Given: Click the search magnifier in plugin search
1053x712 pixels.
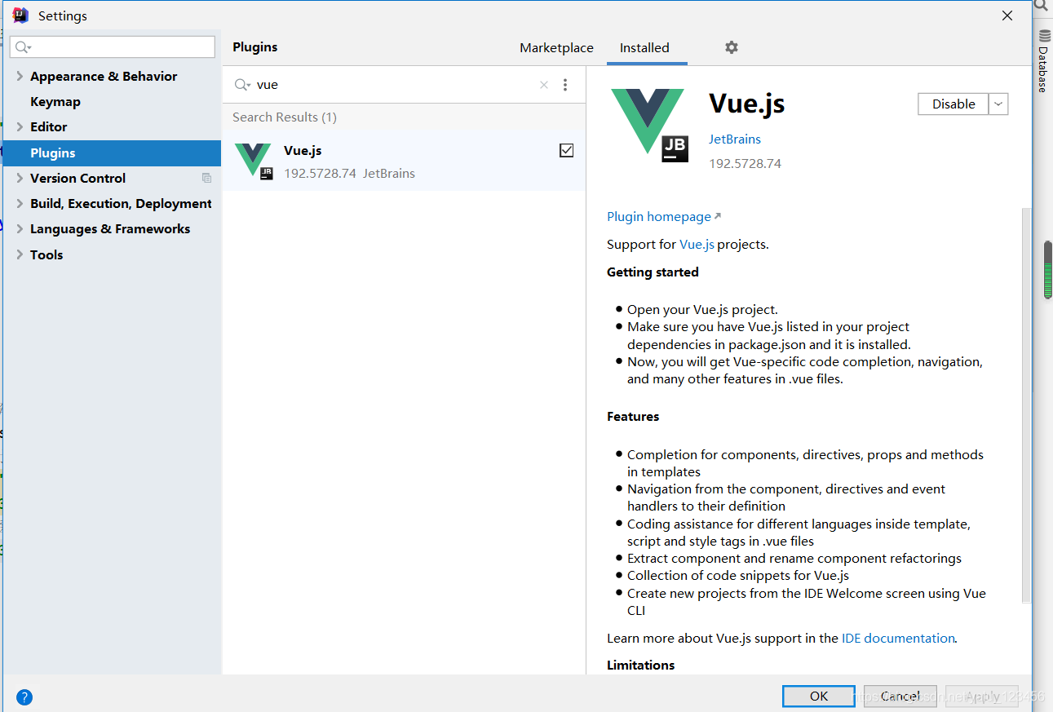Looking at the screenshot, I should (242, 85).
